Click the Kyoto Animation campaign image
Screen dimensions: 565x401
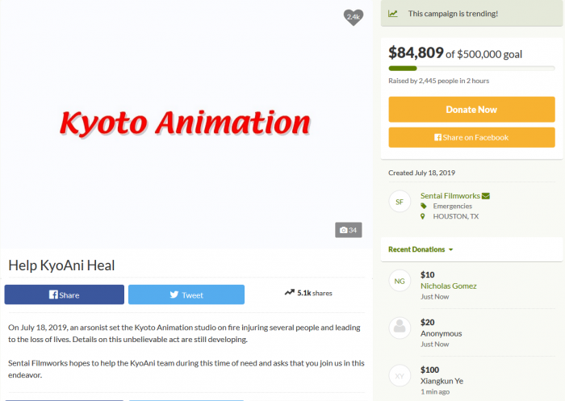coord(185,123)
